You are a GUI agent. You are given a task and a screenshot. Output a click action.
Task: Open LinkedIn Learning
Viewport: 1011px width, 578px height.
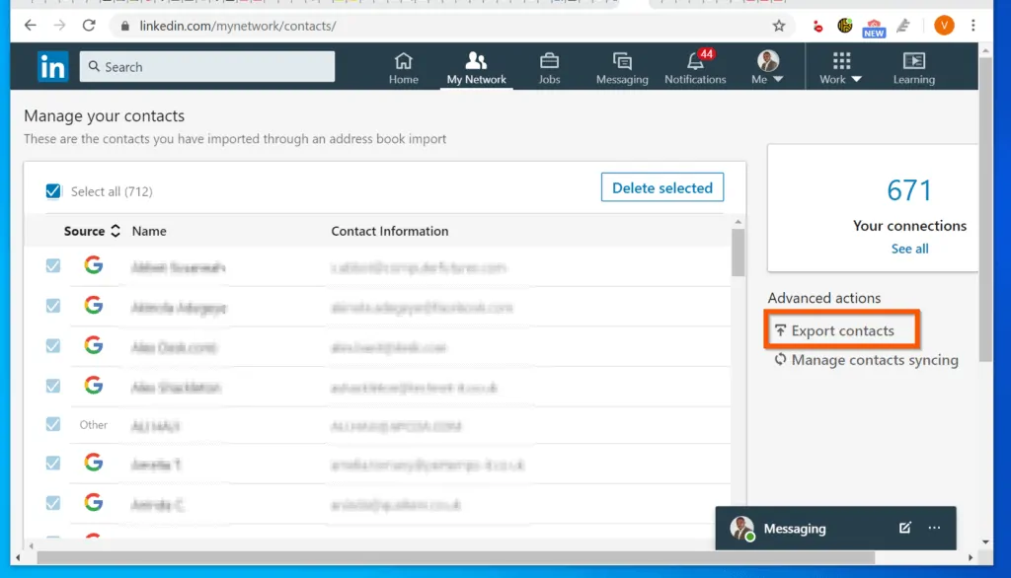pyautogui.click(x=913, y=68)
